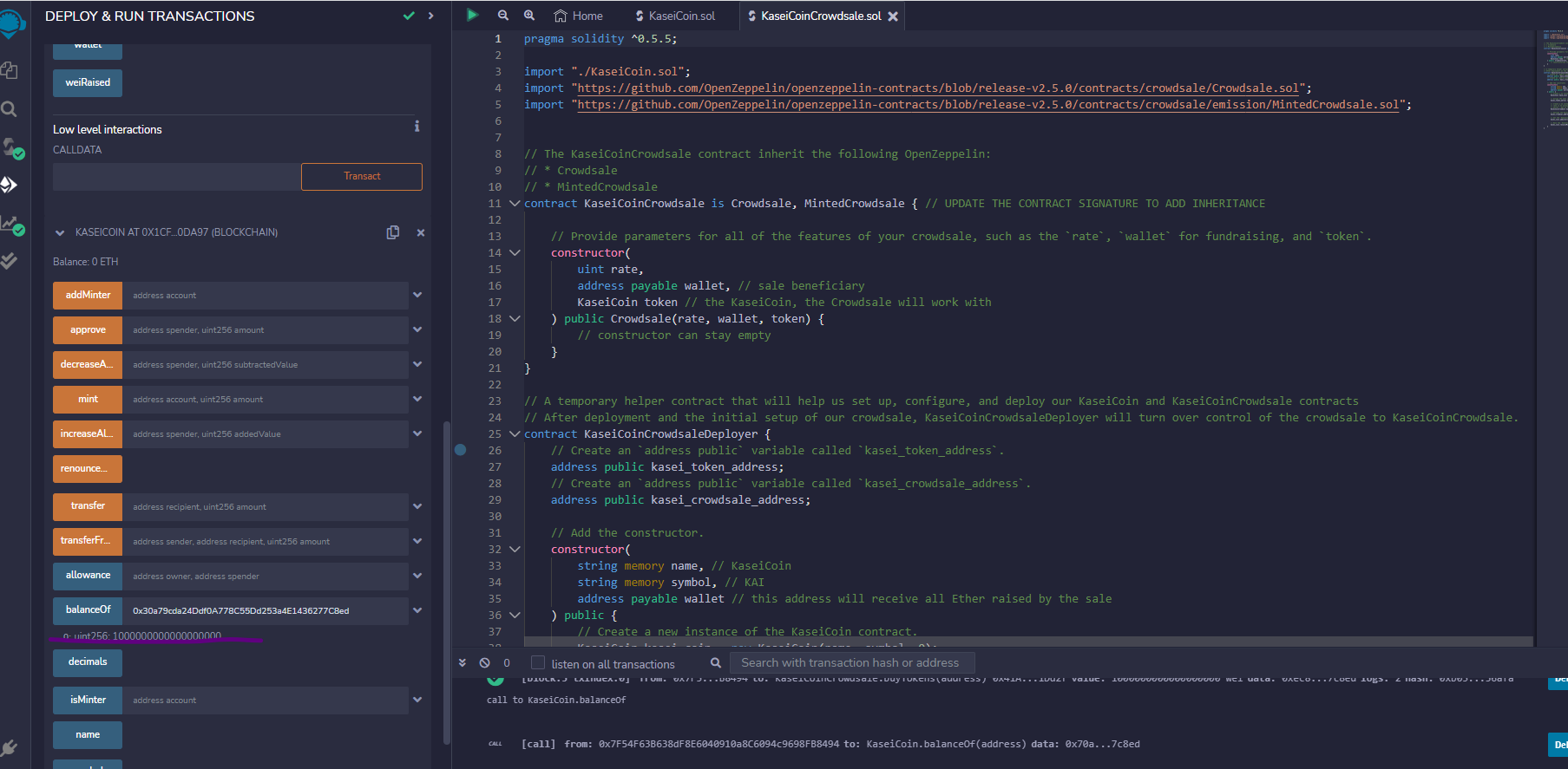Open the double-checkmark unit testing sidebar icon
The image size is (1568, 769).
pyautogui.click(x=9, y=260)
